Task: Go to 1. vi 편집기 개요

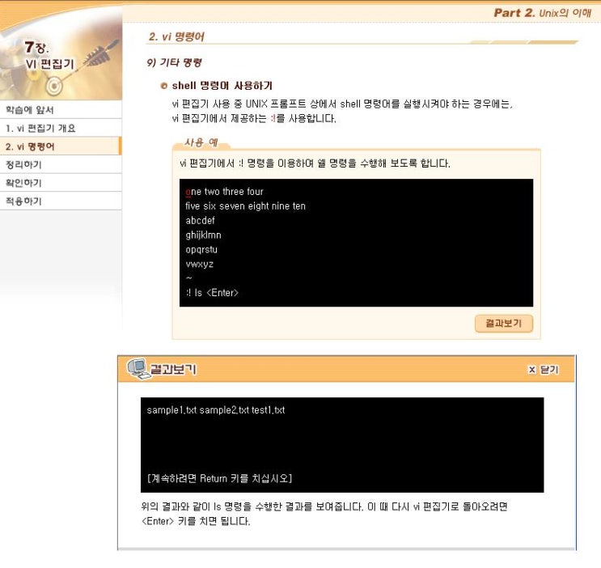Action: coord(40,129)
